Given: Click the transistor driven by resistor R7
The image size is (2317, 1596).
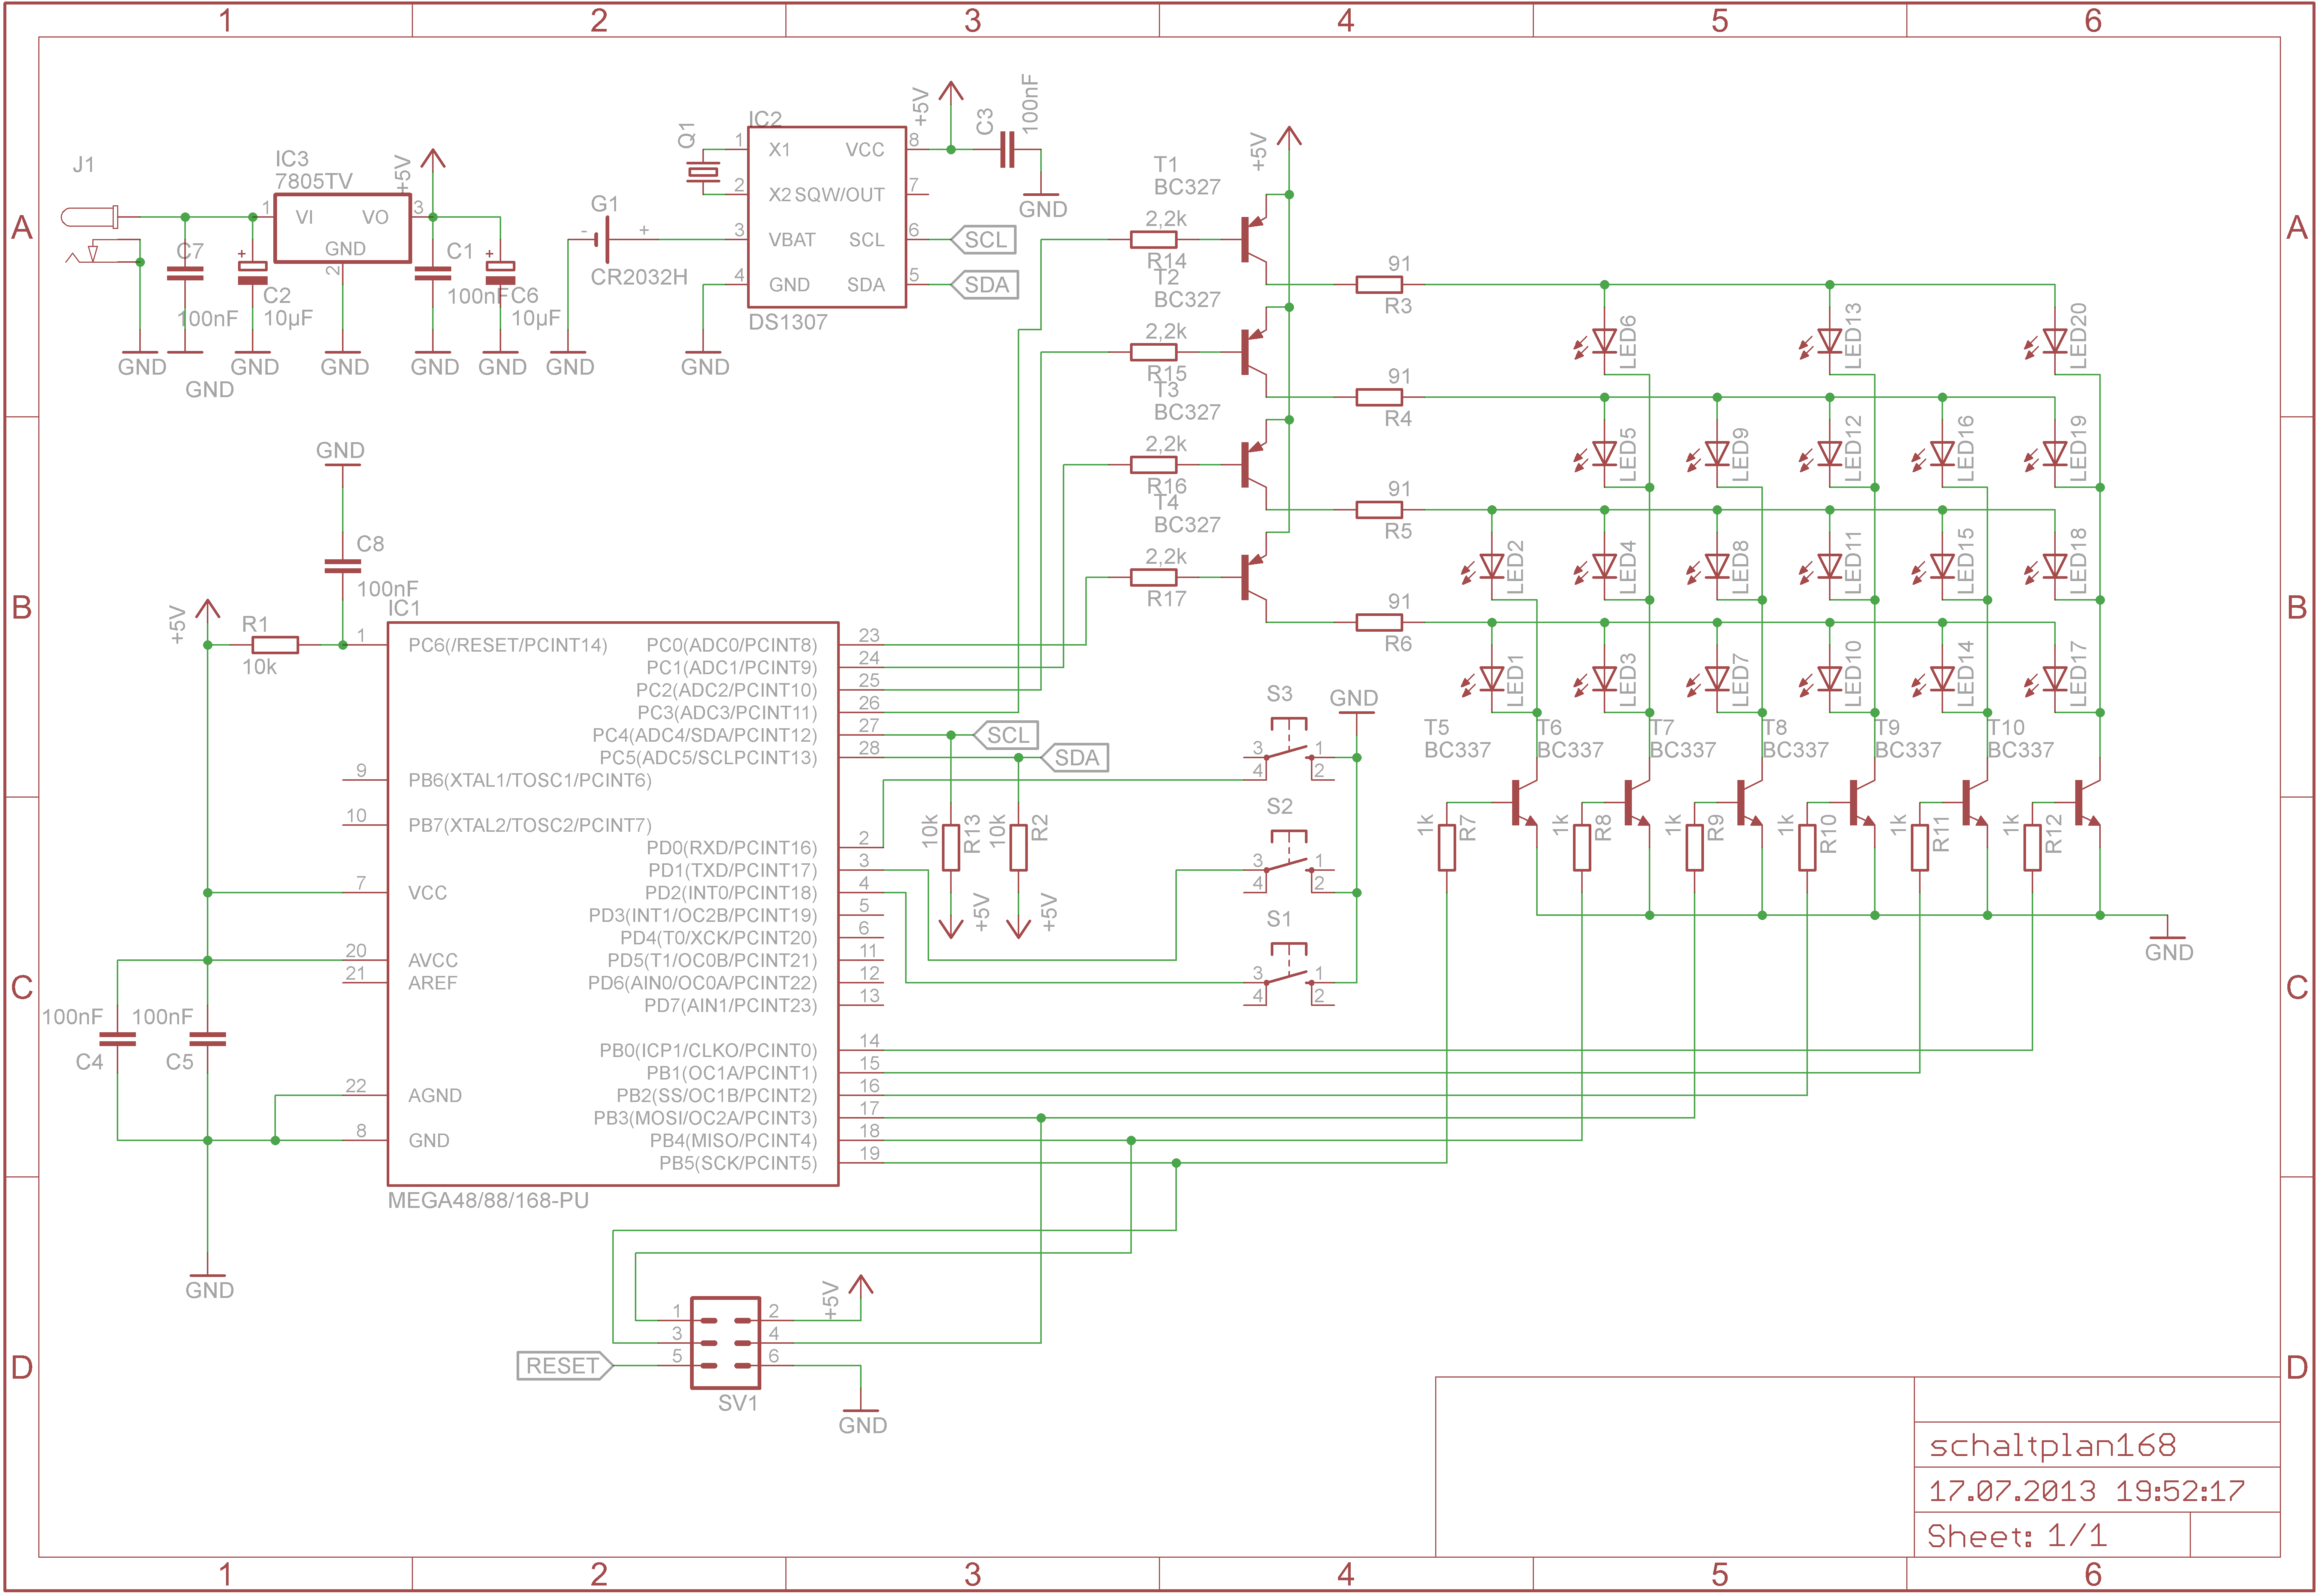Looking at the screenshot, I should (1524, 803).
